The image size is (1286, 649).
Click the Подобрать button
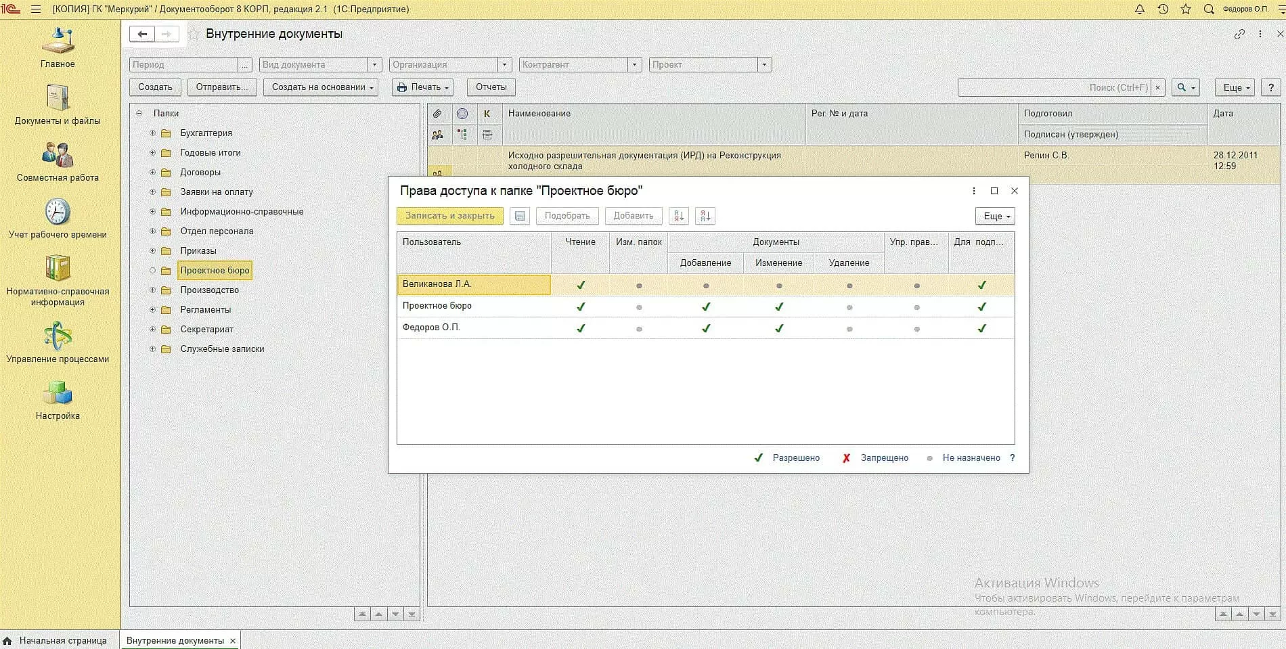[x=567, y=216]
